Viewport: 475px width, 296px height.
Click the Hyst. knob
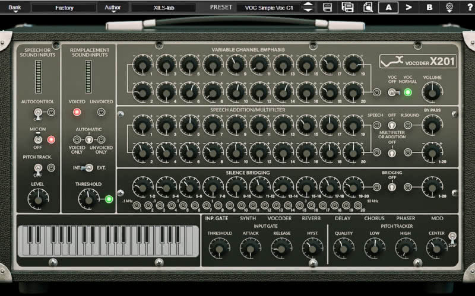click(x=312, y=249)
